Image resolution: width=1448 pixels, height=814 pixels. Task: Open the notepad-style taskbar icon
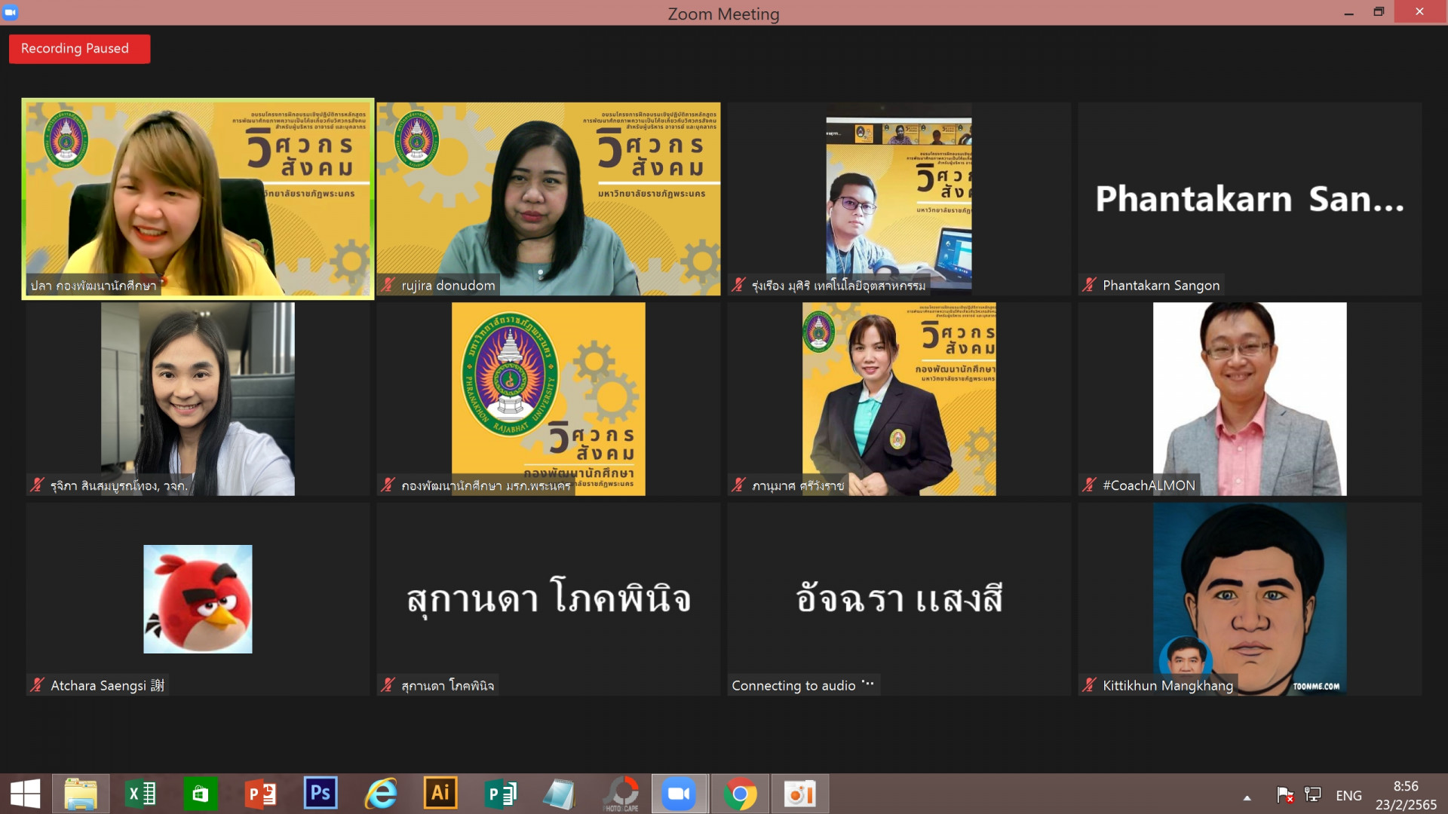[560, 794]
